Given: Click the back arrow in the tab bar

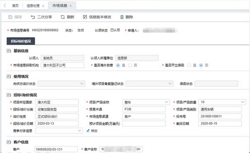Looking at the screenshot, I should (5, 6).
